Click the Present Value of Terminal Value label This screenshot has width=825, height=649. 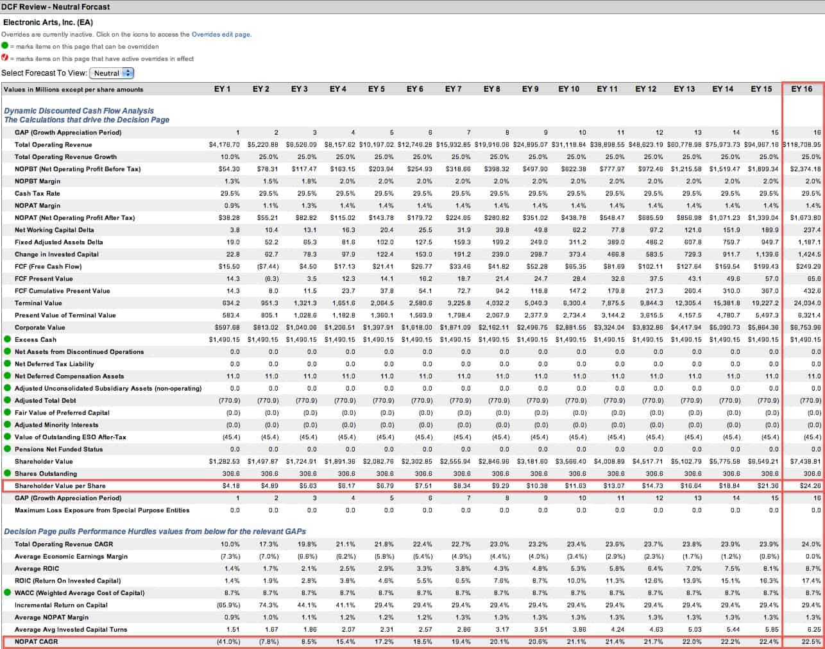click(65, 315)
